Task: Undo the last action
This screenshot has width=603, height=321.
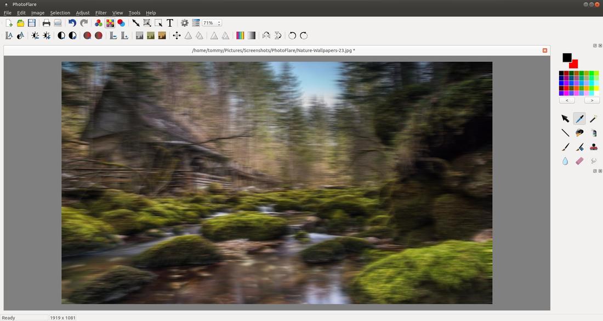Action: tap(72, 23)
